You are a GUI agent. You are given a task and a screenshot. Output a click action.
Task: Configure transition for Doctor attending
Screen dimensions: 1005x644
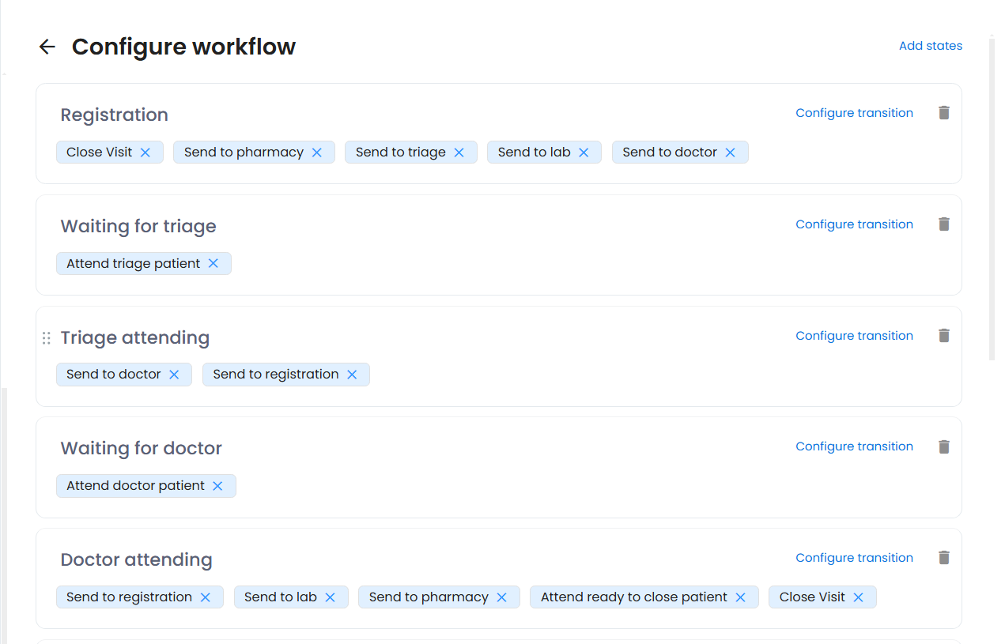pyautogui.click(x=854, y=558)
